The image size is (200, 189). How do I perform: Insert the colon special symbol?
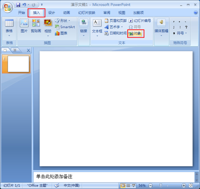(x=180, y=27)
